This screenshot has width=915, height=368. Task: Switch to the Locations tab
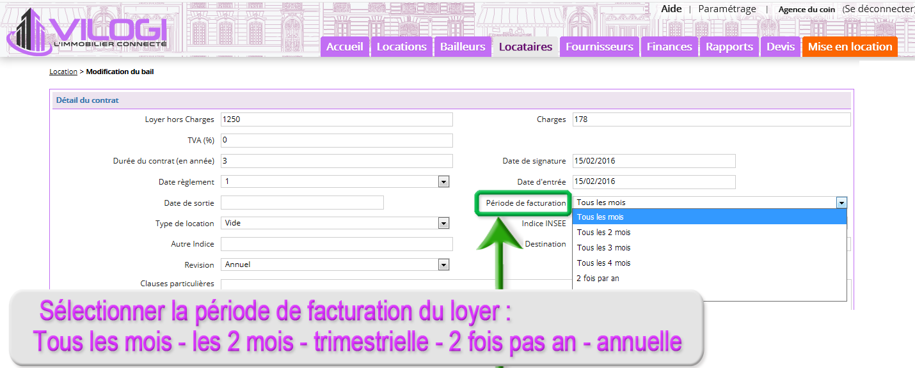pos(401,47)
